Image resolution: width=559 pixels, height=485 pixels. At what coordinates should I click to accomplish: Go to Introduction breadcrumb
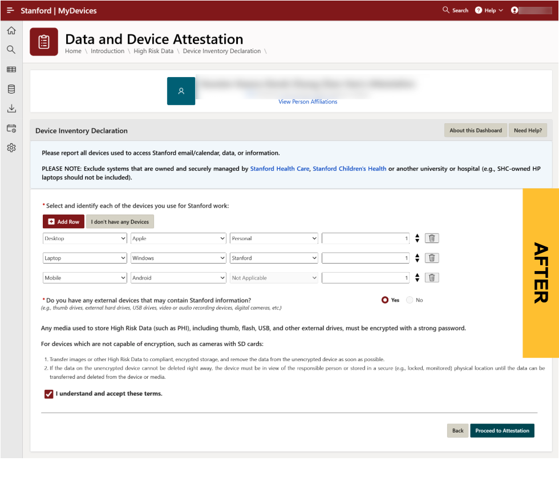[x=107, y=51]
